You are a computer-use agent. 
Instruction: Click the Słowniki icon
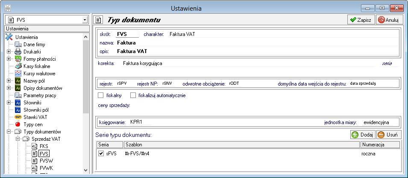coord(18,103)
